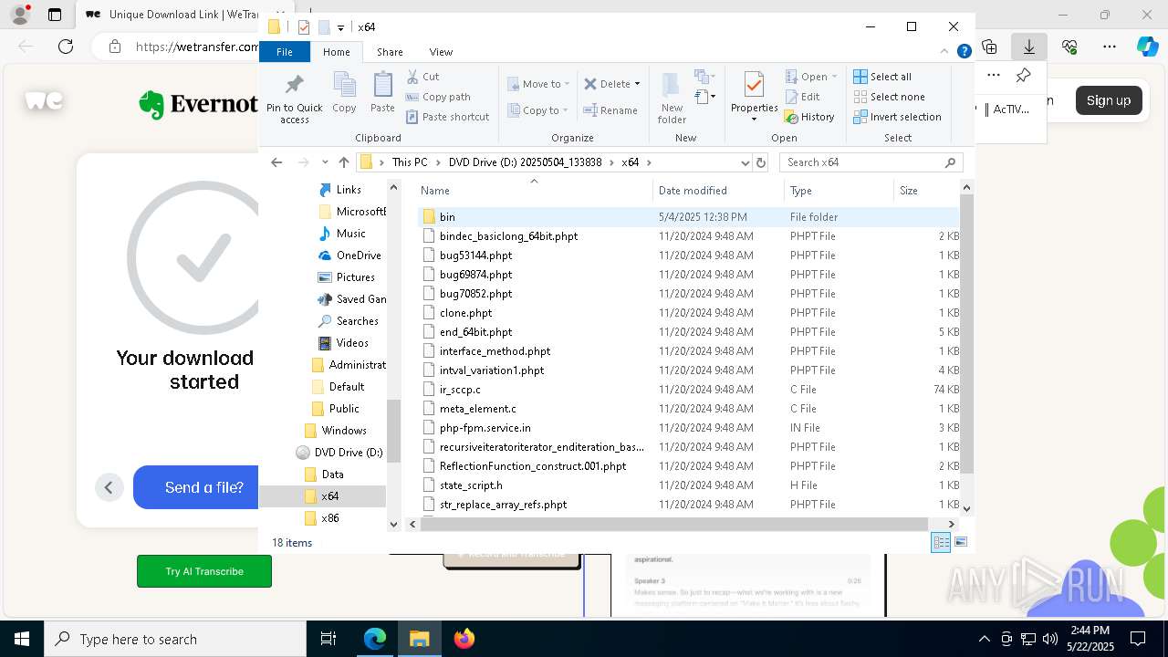Open Copy to dropdown
Viewport: 1168px width, 657px height.
click(x=538, y=110)
